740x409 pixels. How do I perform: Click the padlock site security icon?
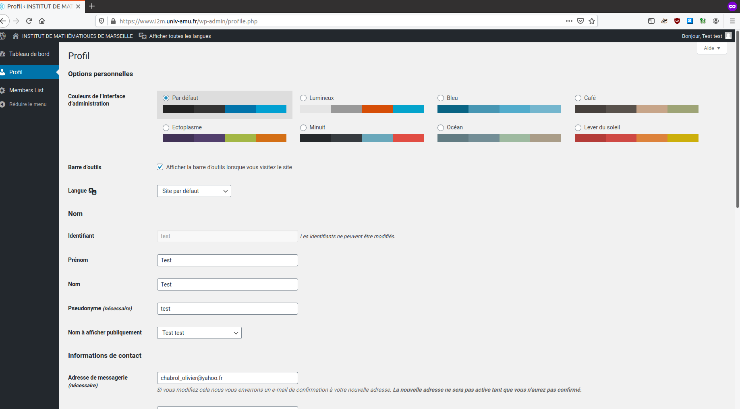click(113, 21)
